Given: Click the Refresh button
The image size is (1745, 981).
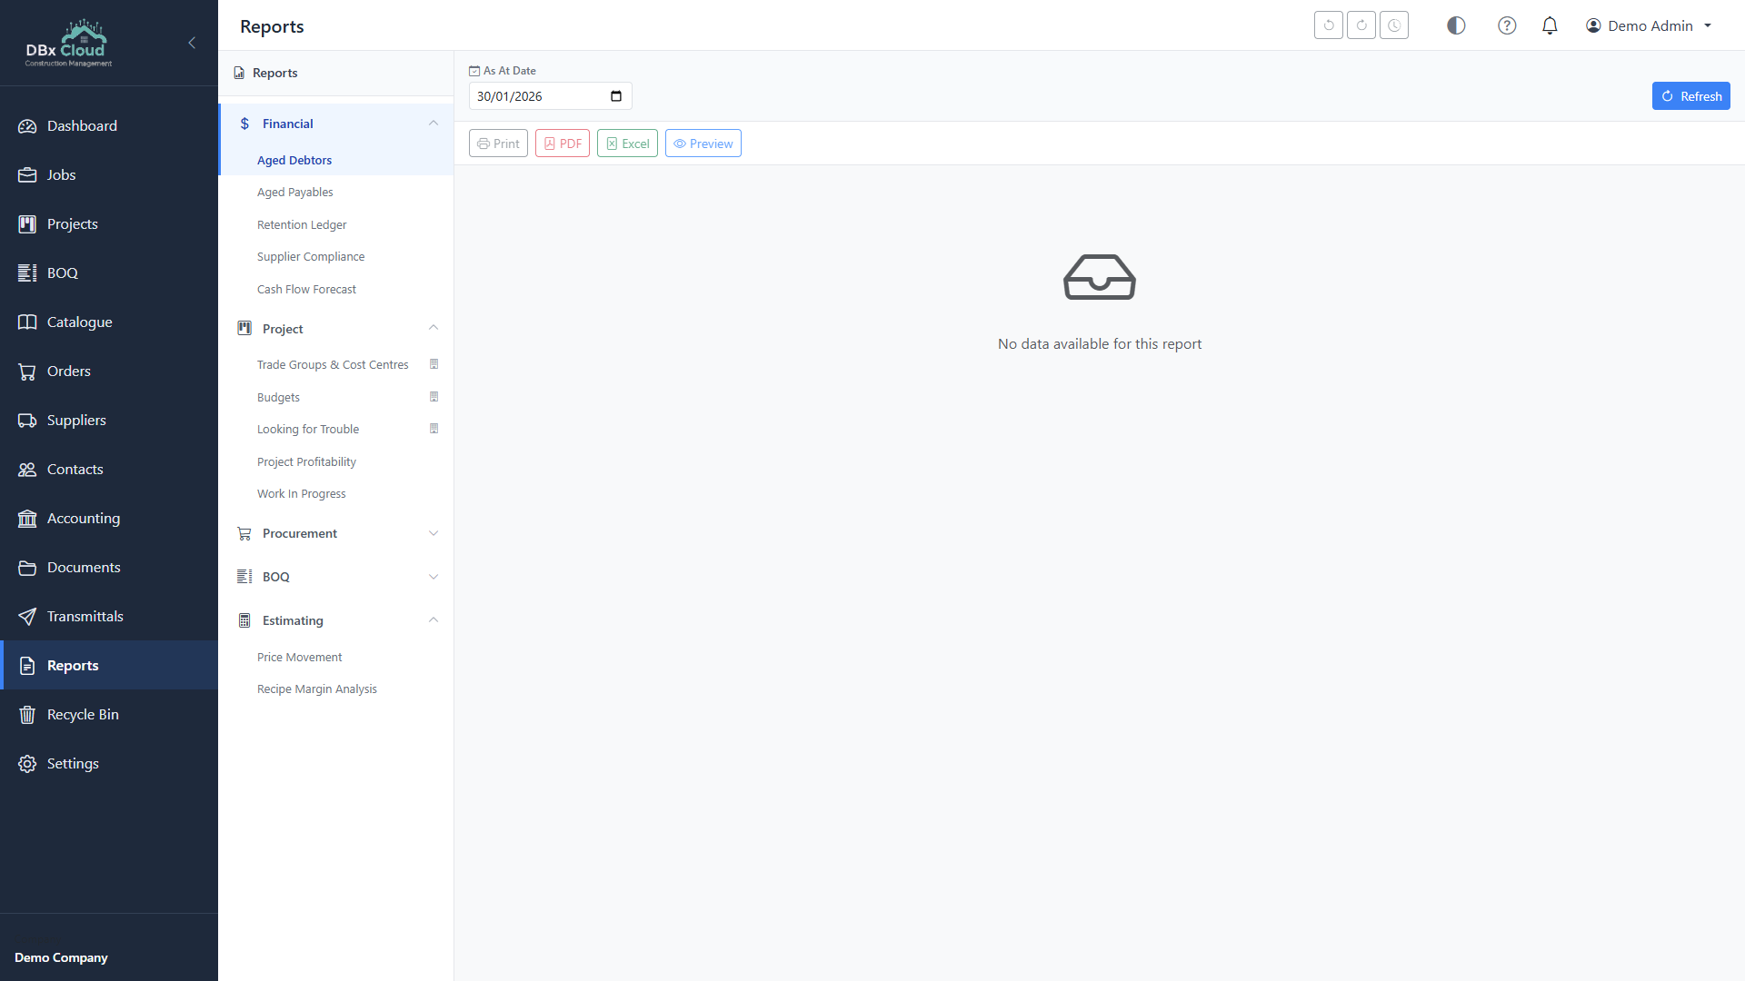Looking at the screenshot, I should [1690, 95].
